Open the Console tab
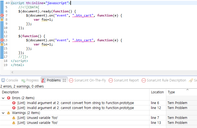Viewport: 197px width, 128px height. [x=10, y=80]
